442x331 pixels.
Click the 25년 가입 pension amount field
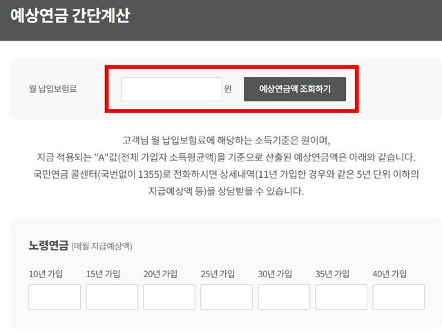227,297
